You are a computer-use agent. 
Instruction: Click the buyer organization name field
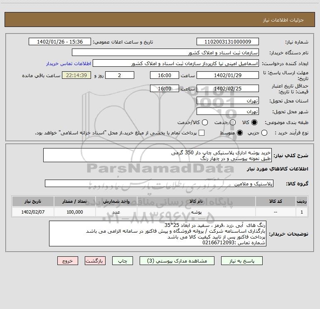click(x=165, y=53)
